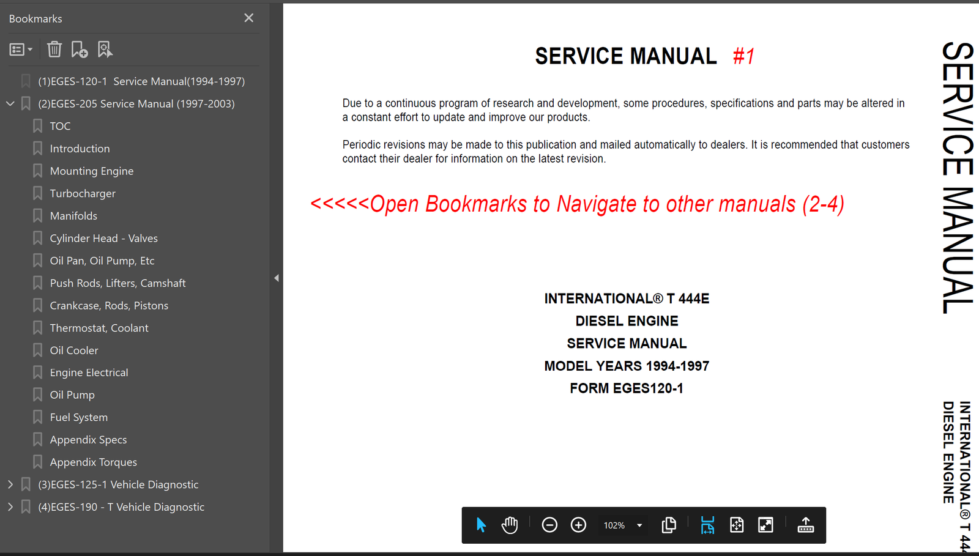This screenshot has width=979, height=556.
Task: Jump to Thermostat, Coolant bookmark
Action: tap(99, 328)
